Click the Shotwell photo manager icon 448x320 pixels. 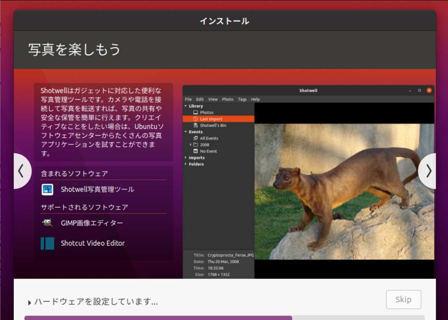click(47, 189)
